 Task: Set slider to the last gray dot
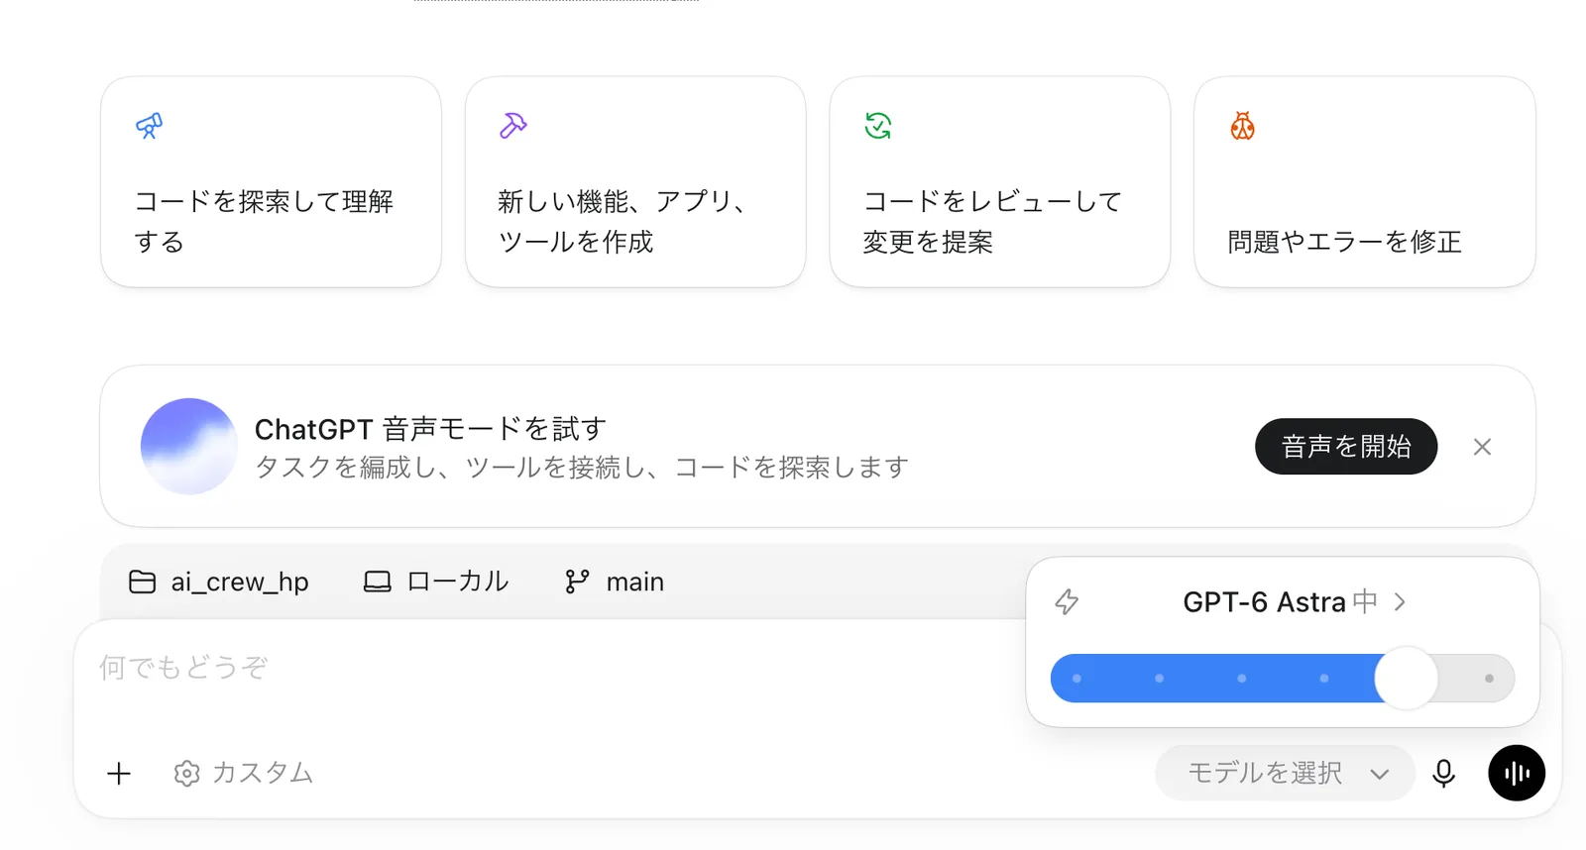coord(1489,679)
